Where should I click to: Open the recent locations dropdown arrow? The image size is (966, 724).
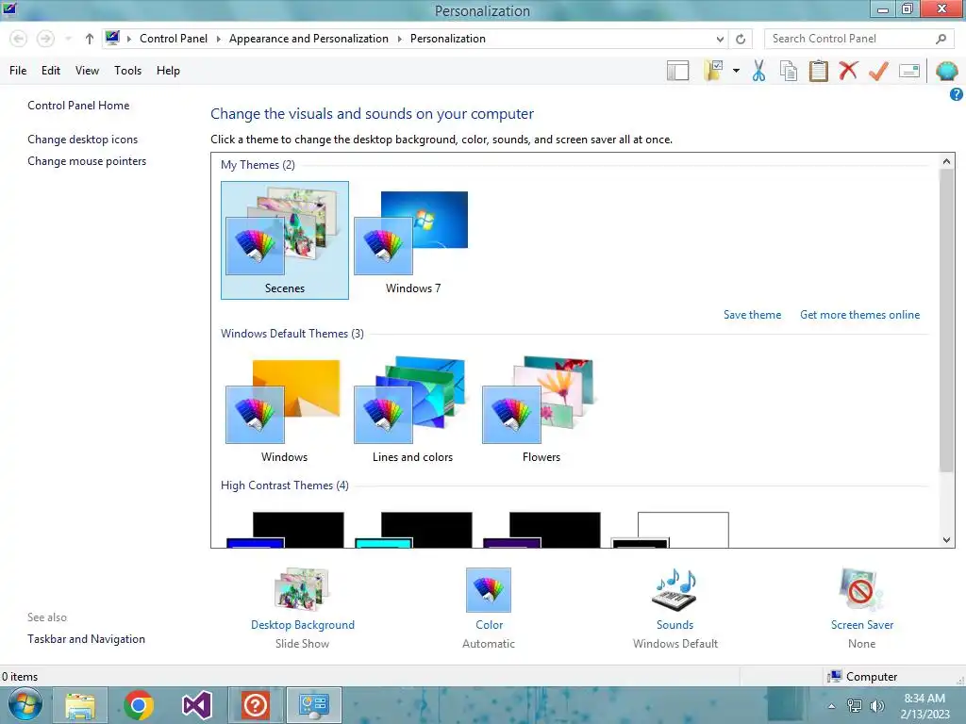coord(68,39)
